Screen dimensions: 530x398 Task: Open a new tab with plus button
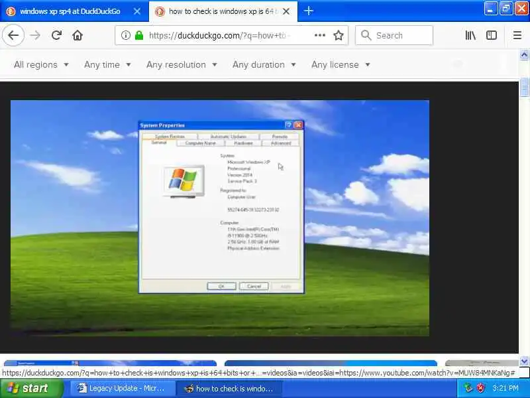pos(308,11)
